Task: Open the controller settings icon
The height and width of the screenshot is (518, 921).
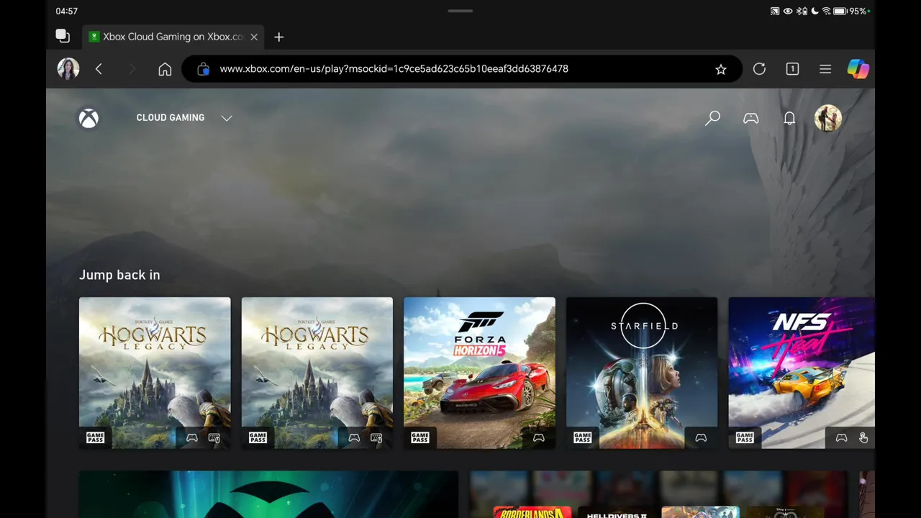Action: point(750,118)
